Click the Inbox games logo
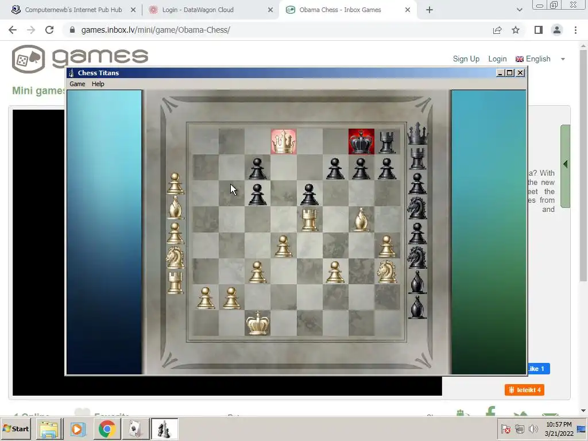588x441 pixels. pyautogui.click(x=80, y=59)
